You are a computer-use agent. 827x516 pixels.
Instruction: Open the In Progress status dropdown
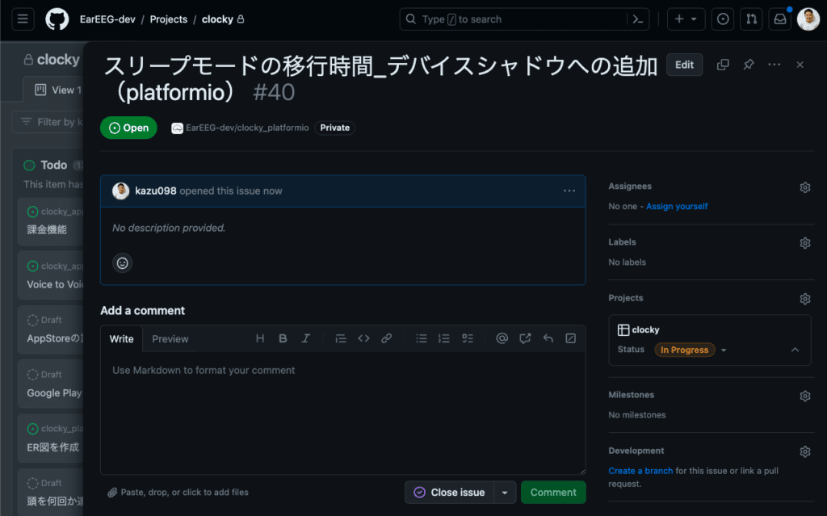(x=691, y=350)
